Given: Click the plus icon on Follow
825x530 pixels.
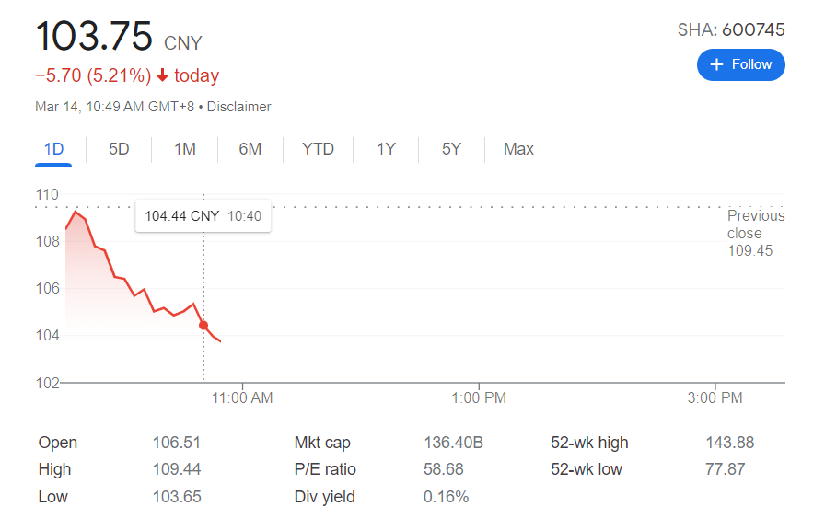Looking at the screenshot, I should [x=717, y=64].
